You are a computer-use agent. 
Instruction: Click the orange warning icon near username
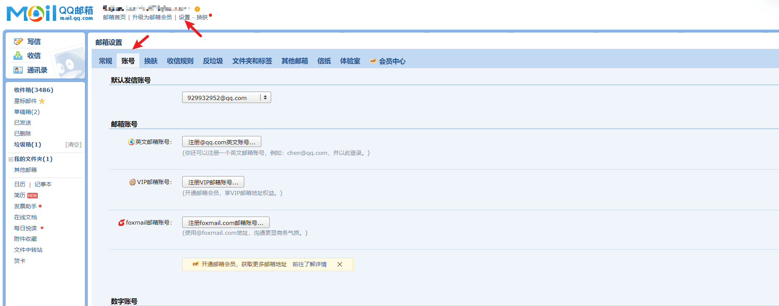click(x=197, y=9)
